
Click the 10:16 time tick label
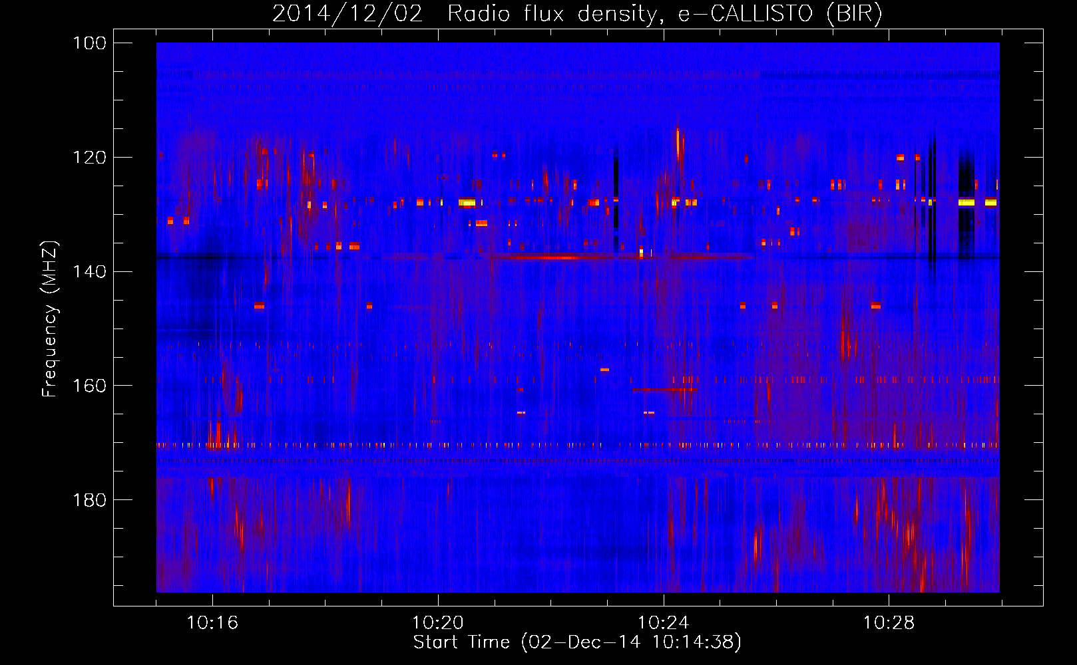pyautogui.click(x=212, y=623)
